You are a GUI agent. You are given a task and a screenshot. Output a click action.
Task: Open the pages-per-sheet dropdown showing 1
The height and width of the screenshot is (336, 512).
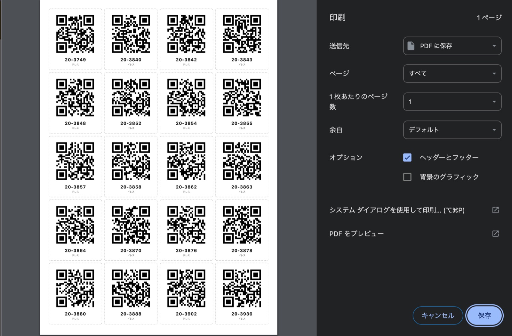coord(452,102)
